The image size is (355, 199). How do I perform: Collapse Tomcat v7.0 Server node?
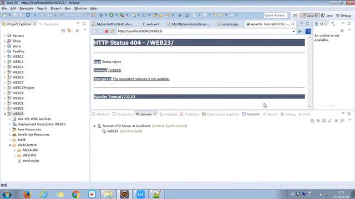click(x=94, y=126)
